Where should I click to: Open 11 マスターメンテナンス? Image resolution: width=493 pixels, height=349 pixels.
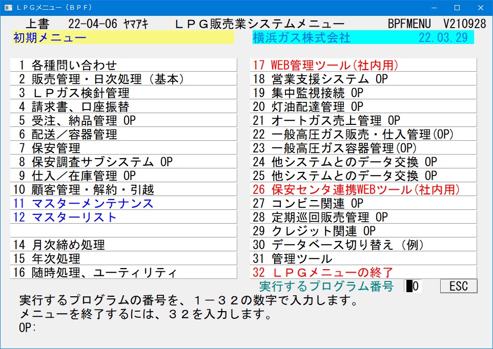coord(123,203)
